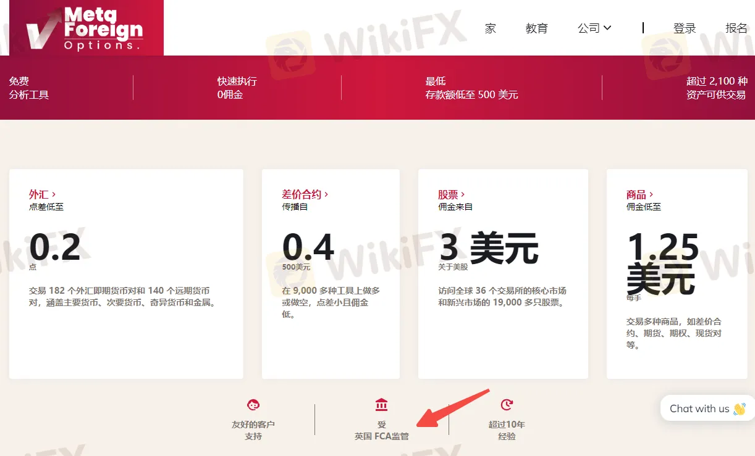Open the 股票 stocks link

click(x=452, y=194)
